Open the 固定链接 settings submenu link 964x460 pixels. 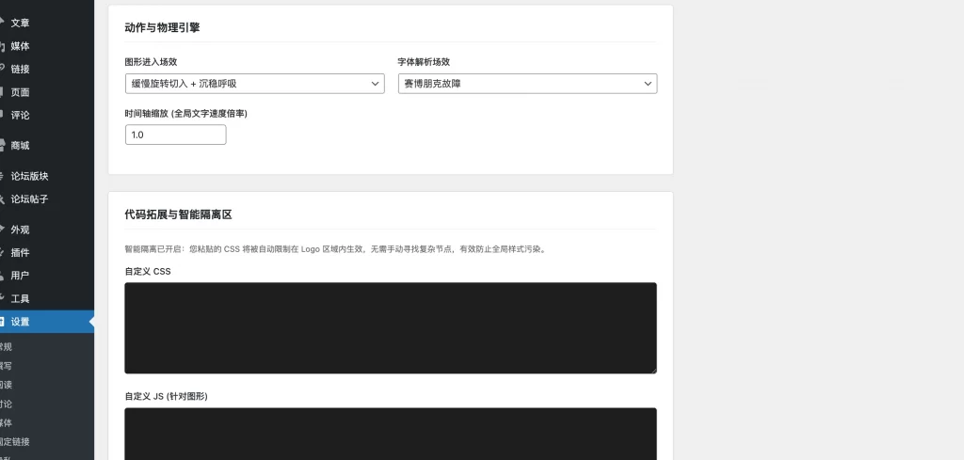point(15,441)
